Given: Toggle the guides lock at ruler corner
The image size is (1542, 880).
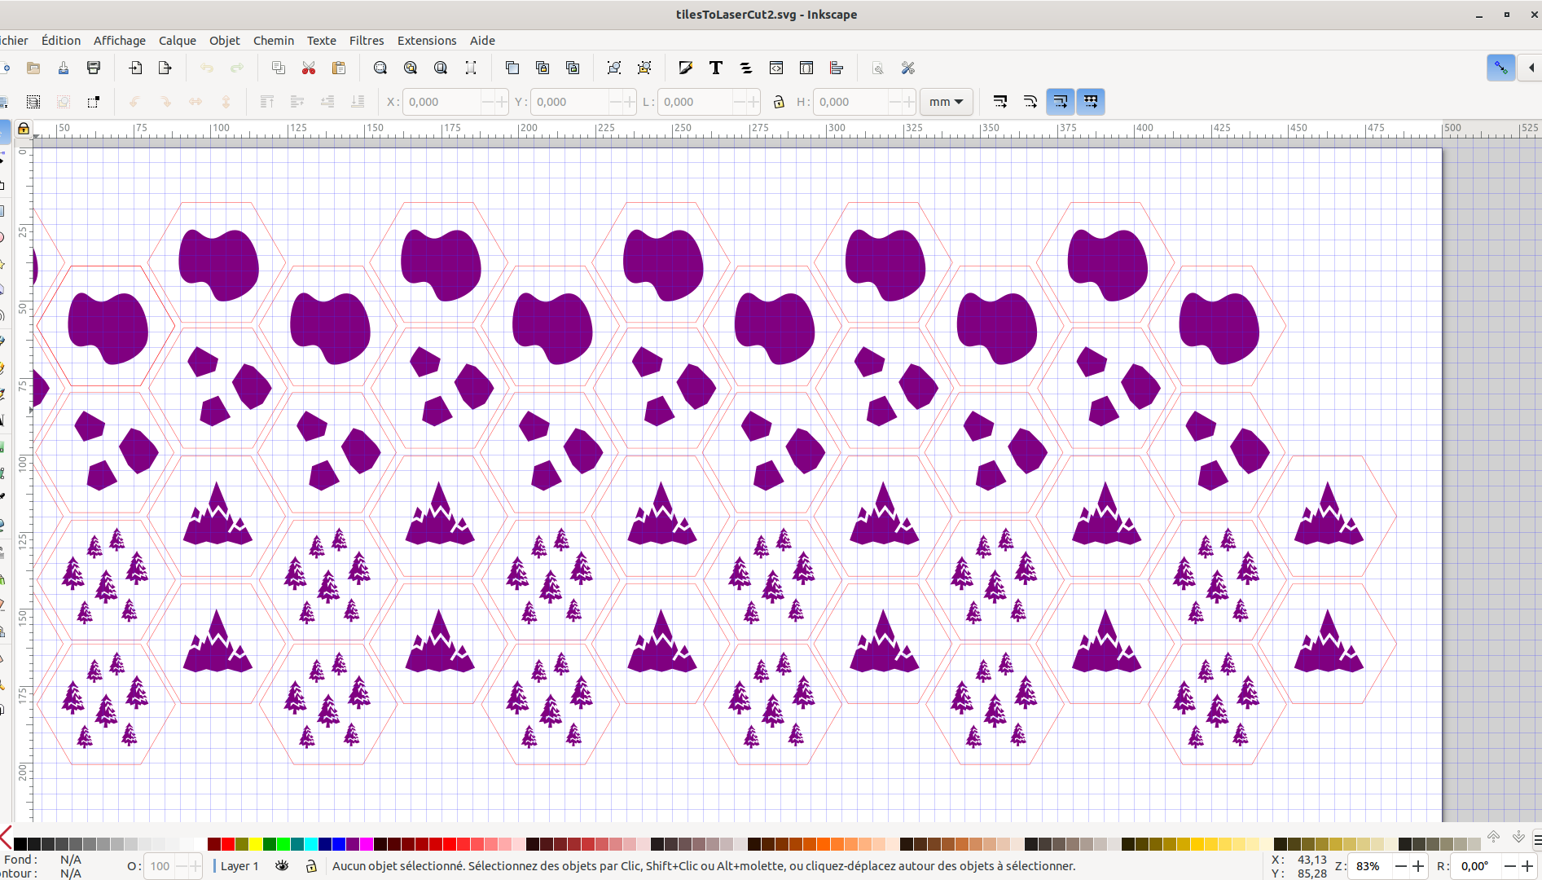Looking at the screenshot, I should 24,128.
